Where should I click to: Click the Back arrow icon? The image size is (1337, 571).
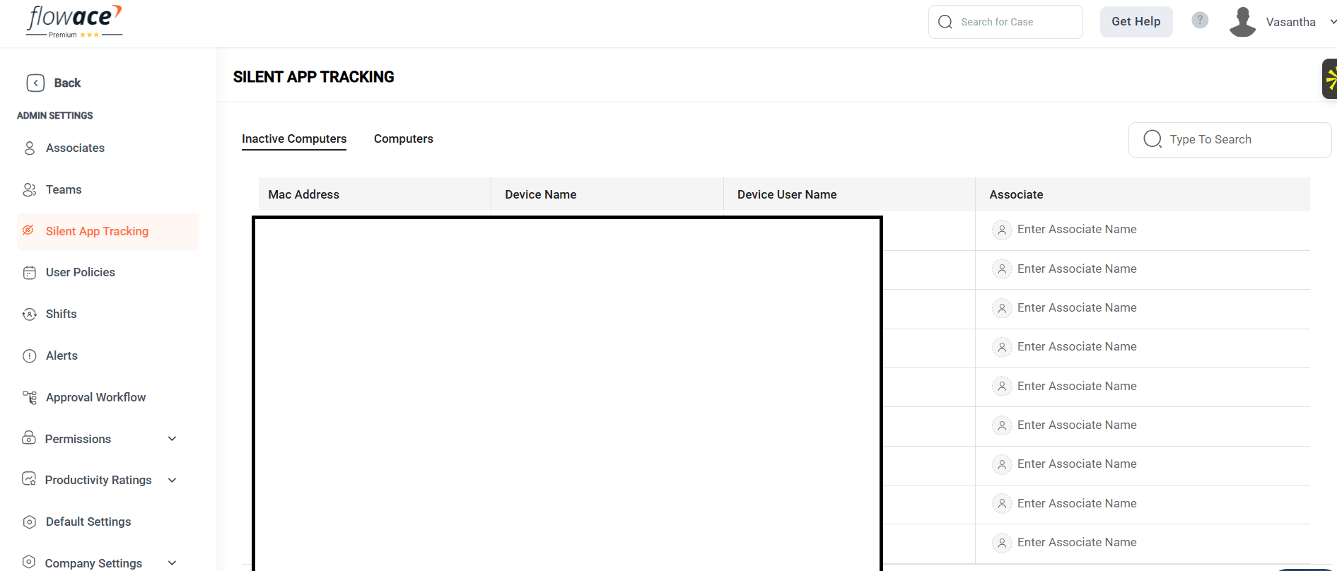(35, 83)
